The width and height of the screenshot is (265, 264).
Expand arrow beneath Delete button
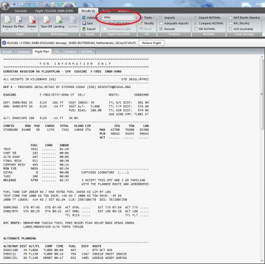click(32, 30)
